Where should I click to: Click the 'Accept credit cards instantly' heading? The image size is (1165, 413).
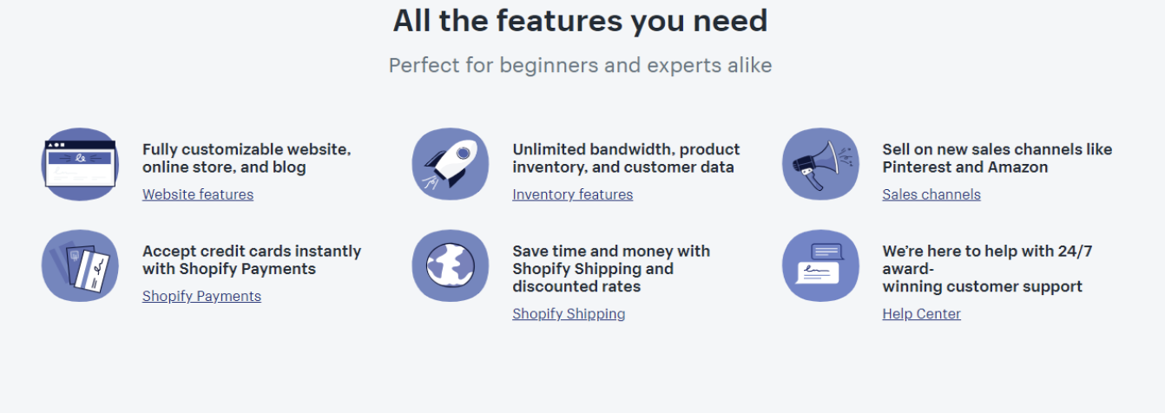[252, 259]
